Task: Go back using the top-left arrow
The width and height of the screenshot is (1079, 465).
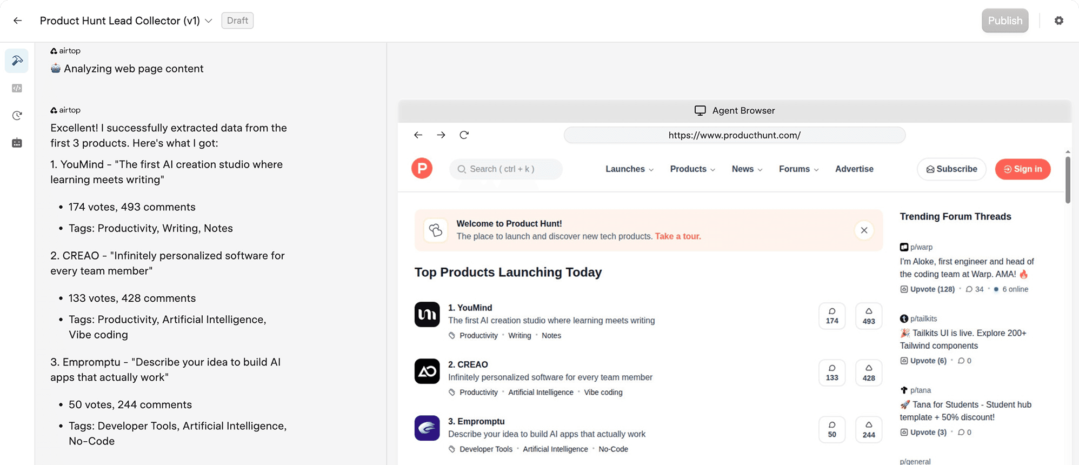Action: click(18, 21)
